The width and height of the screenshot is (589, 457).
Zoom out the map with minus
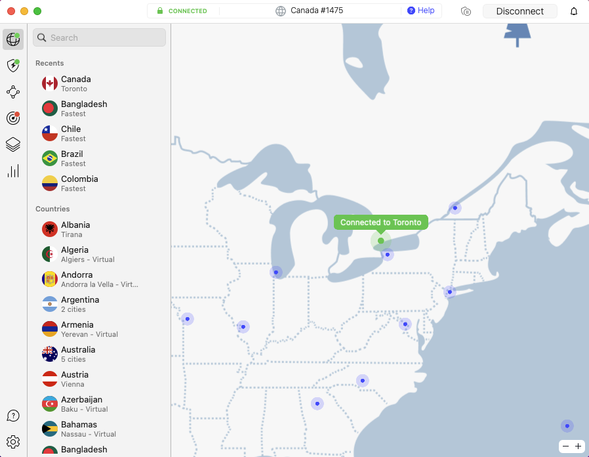tap(565, 446)
